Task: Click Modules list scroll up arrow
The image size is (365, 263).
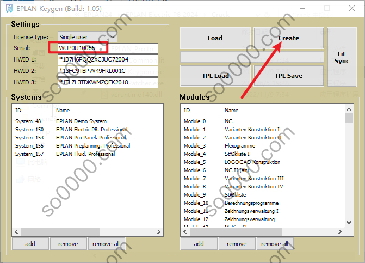Action: pyautogui.click(x=349, y=109)
